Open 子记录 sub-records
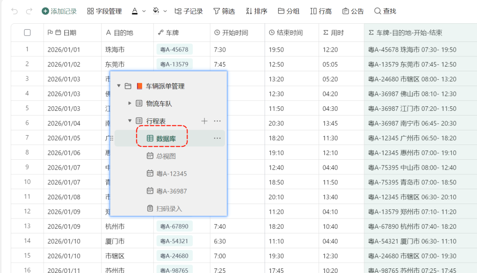 pyautogui.click(x=189, y=11)
